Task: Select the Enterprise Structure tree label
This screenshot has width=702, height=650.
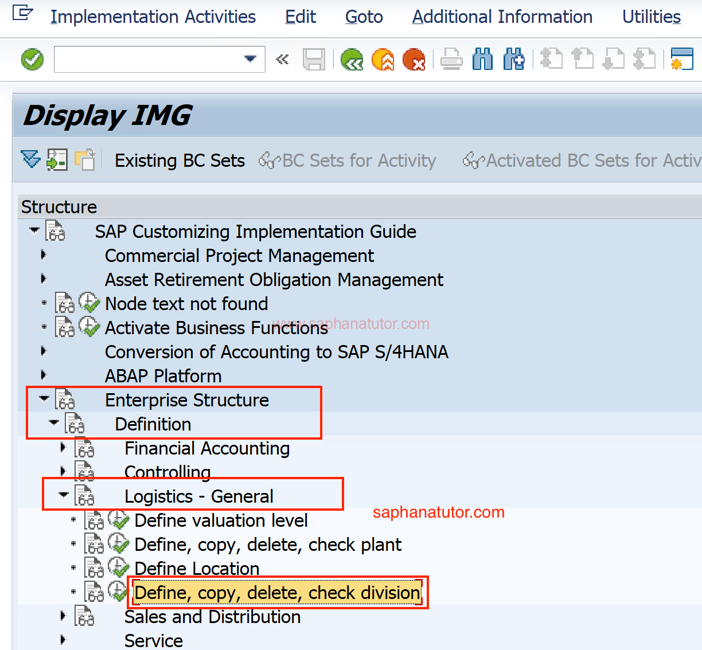Action: pyautogui.click(x=187, y=400)
